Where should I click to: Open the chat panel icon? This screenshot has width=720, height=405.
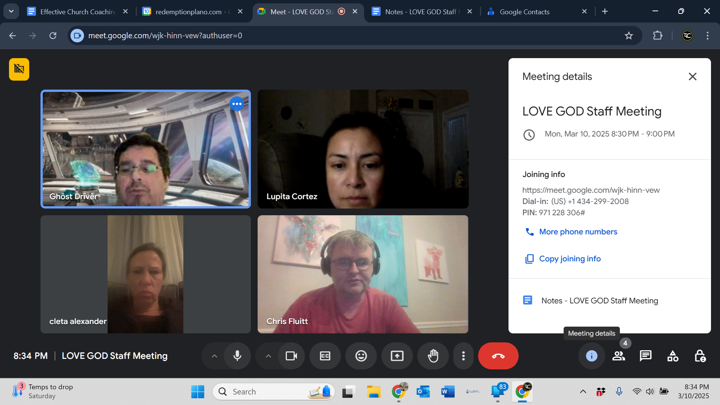point(645,356)
